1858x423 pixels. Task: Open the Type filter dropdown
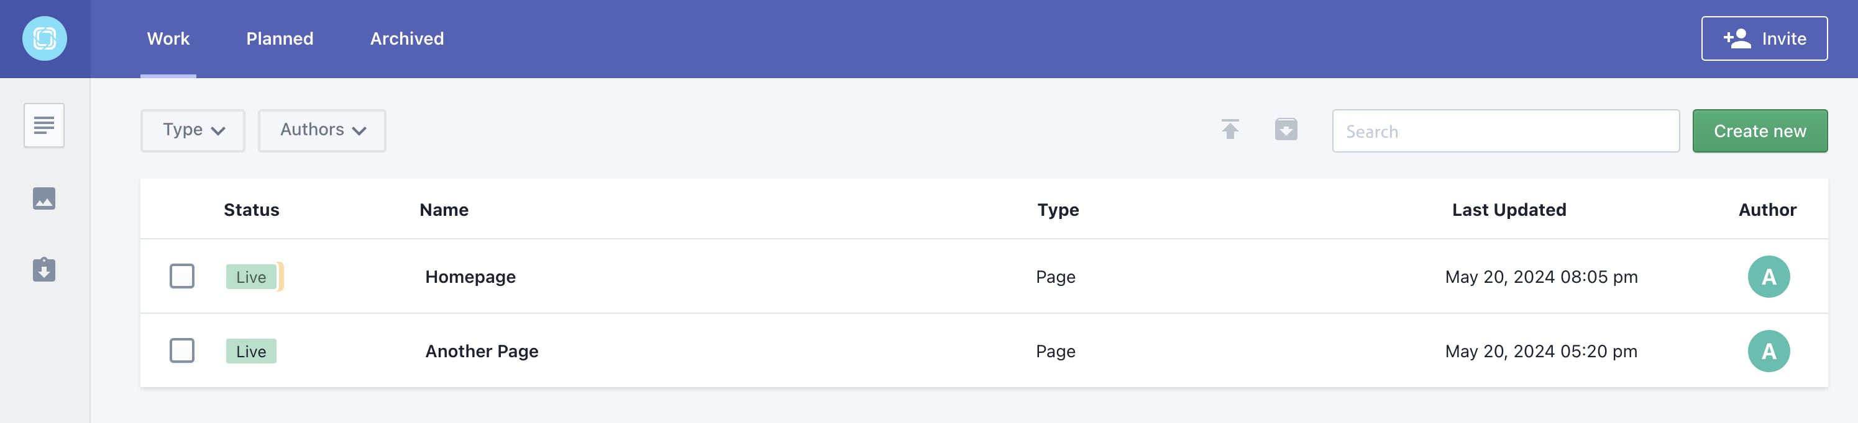[192, 130]
